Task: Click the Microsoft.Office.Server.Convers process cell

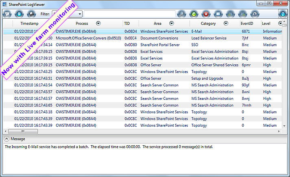Action: coord(88,38)
